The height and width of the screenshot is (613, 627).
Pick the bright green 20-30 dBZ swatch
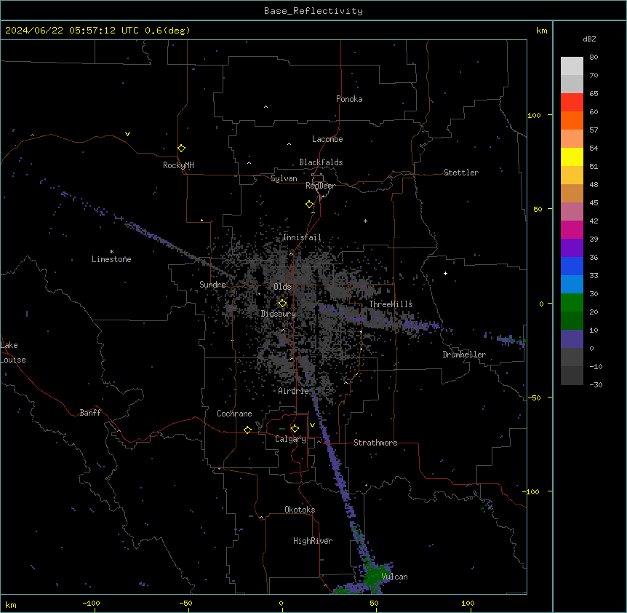pos(572,303)
